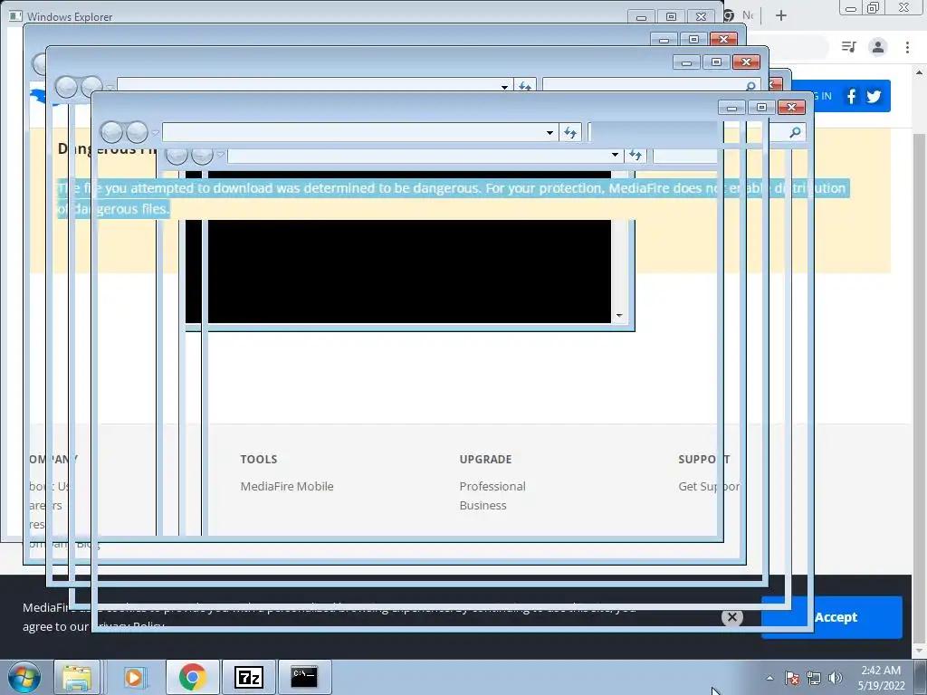
Task: Refresh the front Explorer window address bar
Action: [570, 132]
